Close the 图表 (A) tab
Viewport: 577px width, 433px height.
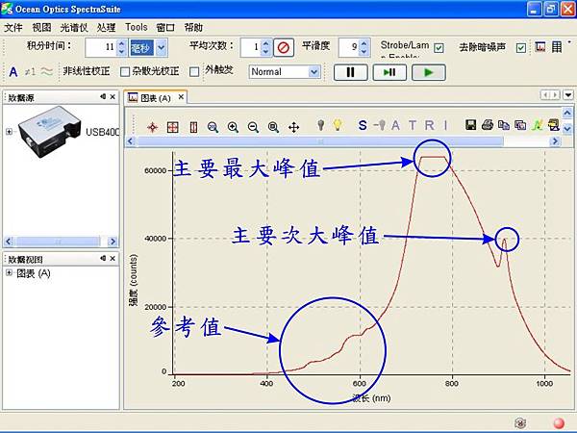181,97
